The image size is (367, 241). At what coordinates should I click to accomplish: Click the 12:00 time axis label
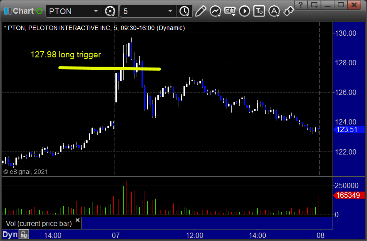pyautogui.click(x=195, y=235)
